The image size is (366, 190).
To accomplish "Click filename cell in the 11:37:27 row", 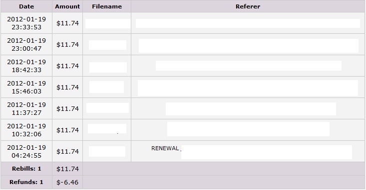I will (x=107, y=108).
